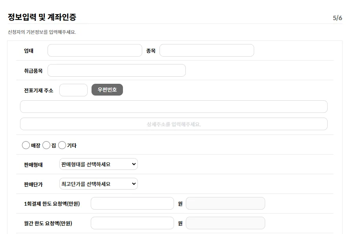
Task: Click the gray 원 field for 월간 한도
Action: pos(225,223)
